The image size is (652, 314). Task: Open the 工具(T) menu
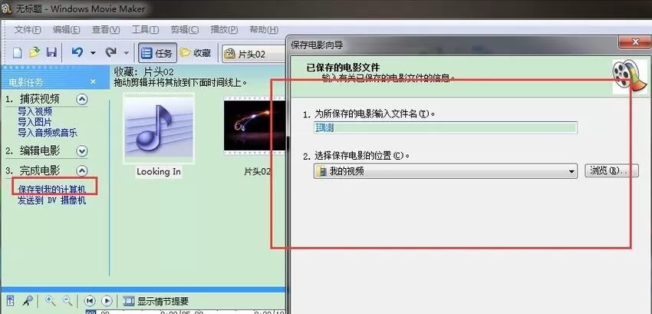[x=145, y=30]
